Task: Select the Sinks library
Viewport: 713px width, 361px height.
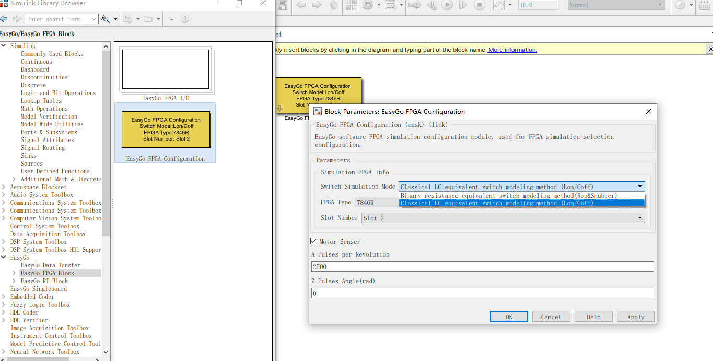Action: coord(28,156)
